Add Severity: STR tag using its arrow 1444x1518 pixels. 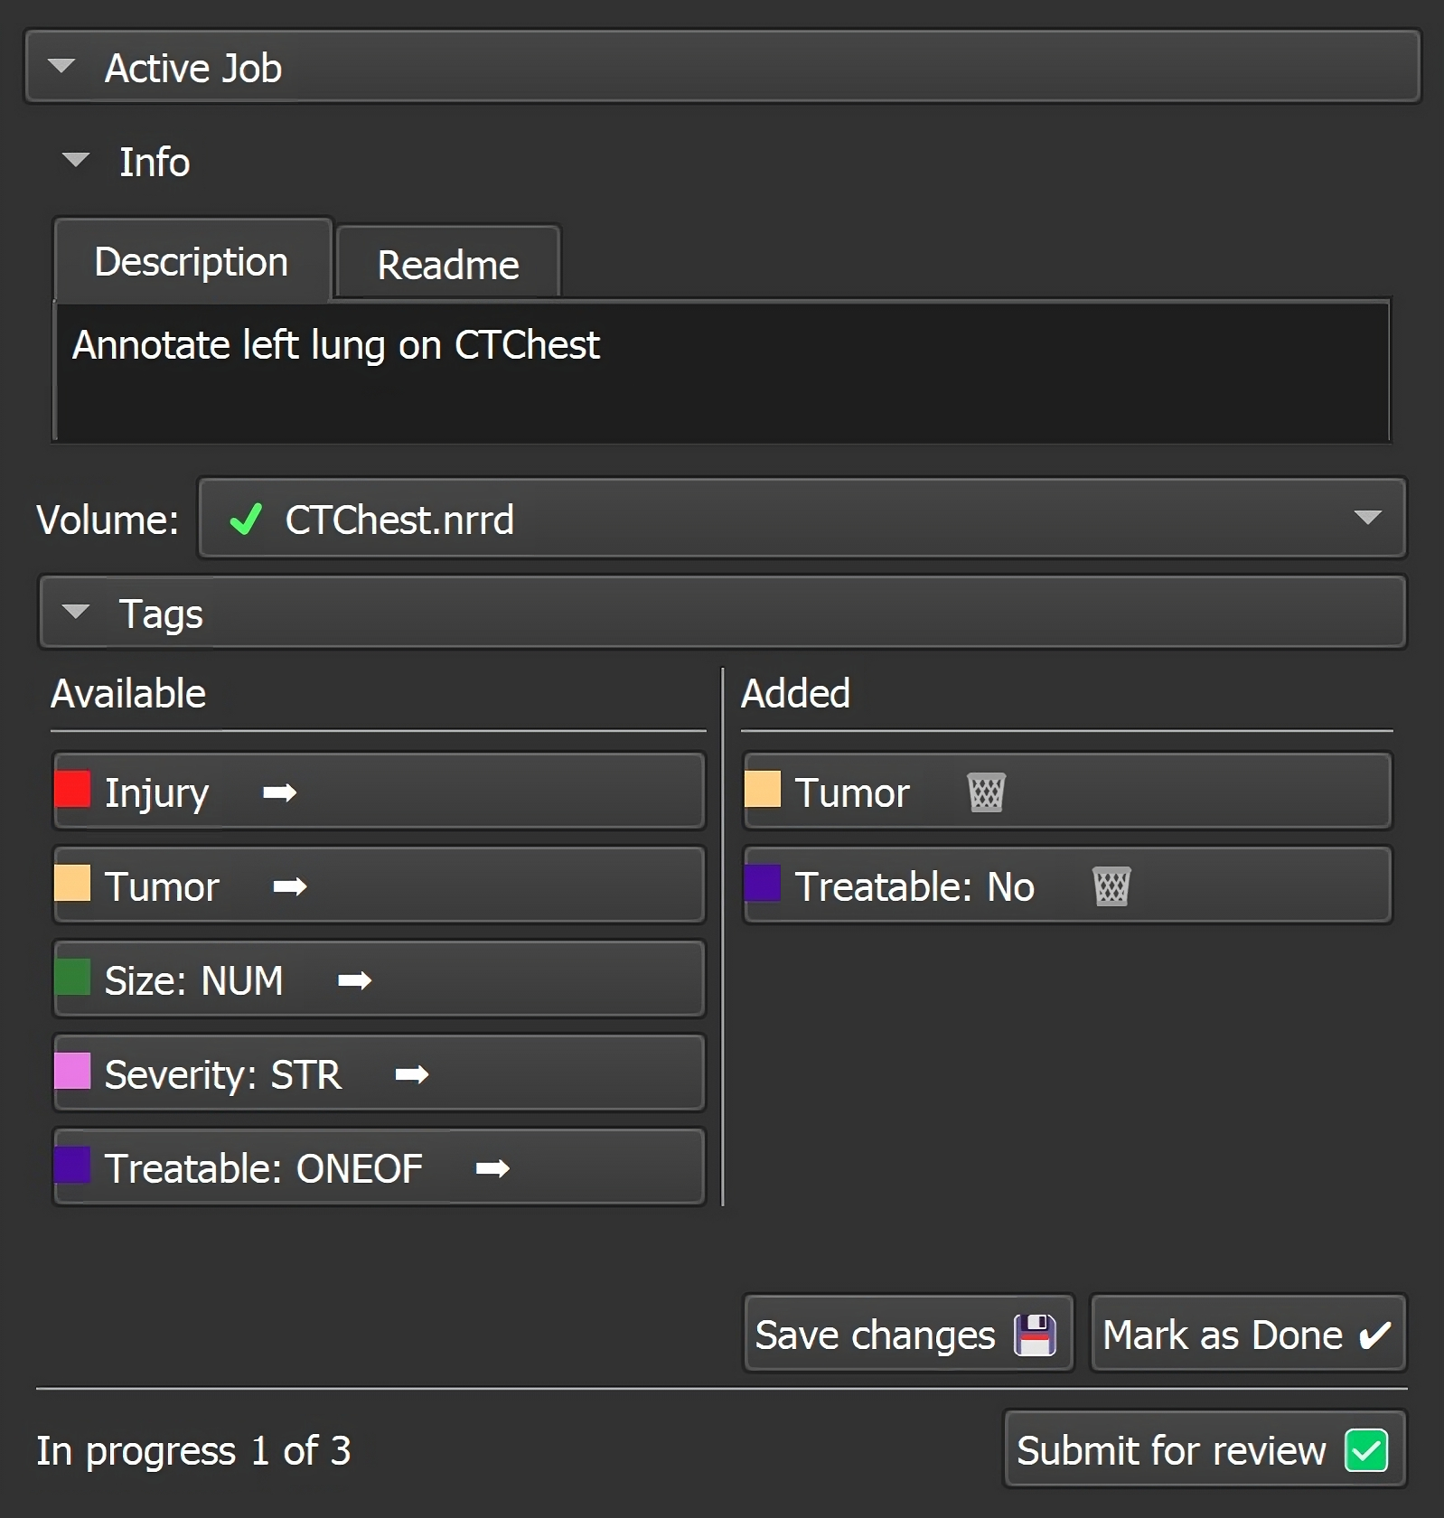[412, 1075]
